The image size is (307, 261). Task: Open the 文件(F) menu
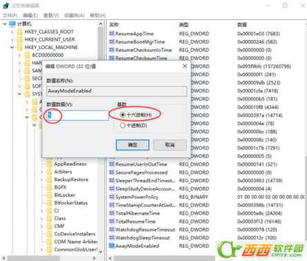coord(10,15)
